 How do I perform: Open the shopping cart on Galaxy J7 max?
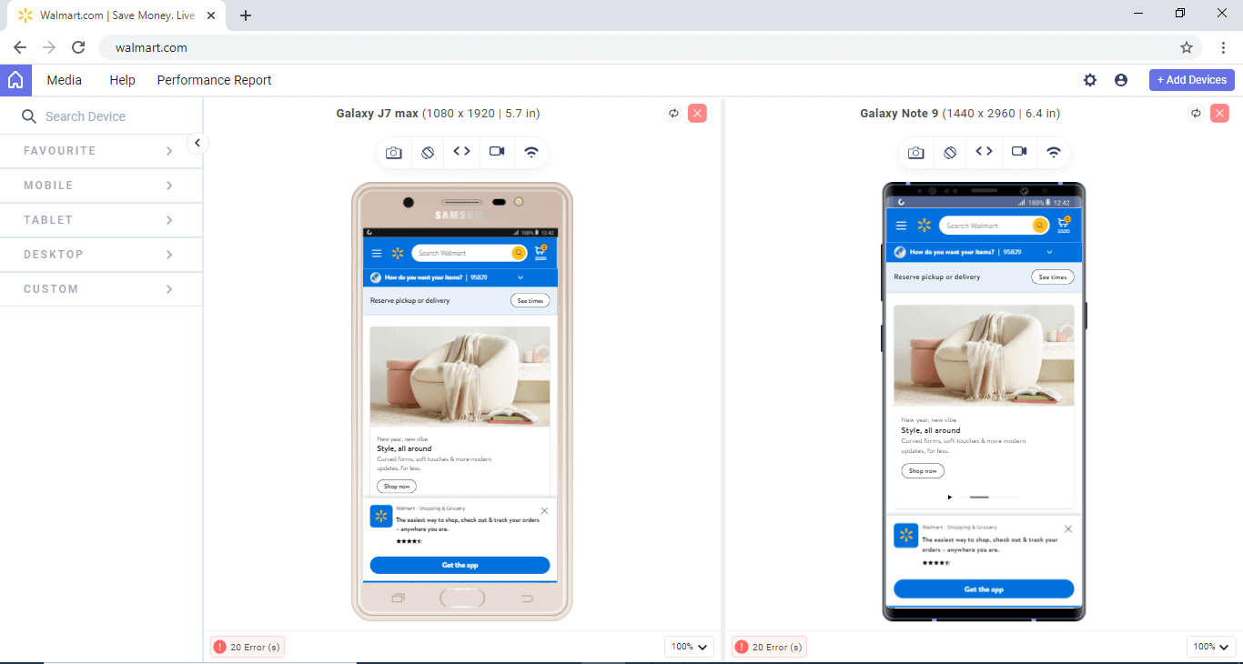tap(541, 252)
